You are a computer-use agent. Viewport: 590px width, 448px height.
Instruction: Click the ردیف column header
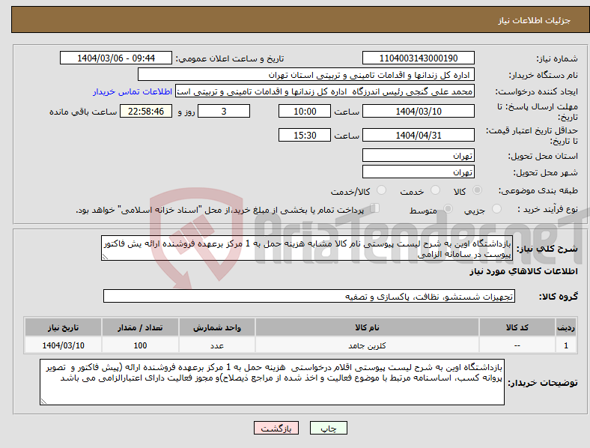click(x=566, y=327)
